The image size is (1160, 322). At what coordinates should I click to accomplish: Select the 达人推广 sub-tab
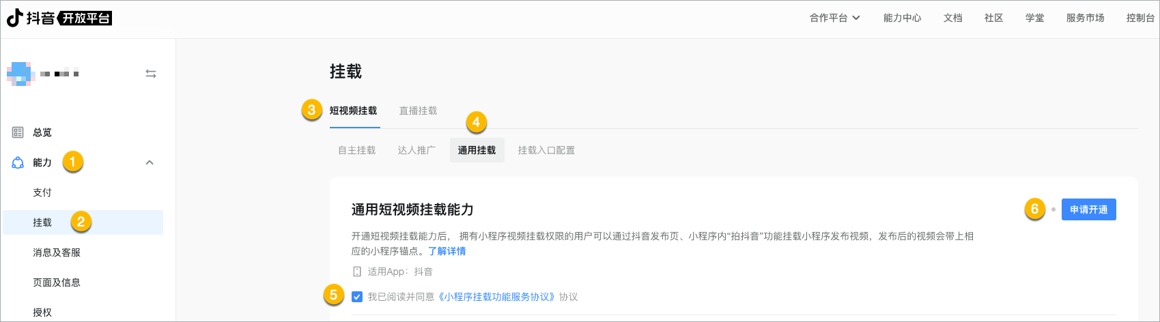pyautogui.click(x=416, y=150)
